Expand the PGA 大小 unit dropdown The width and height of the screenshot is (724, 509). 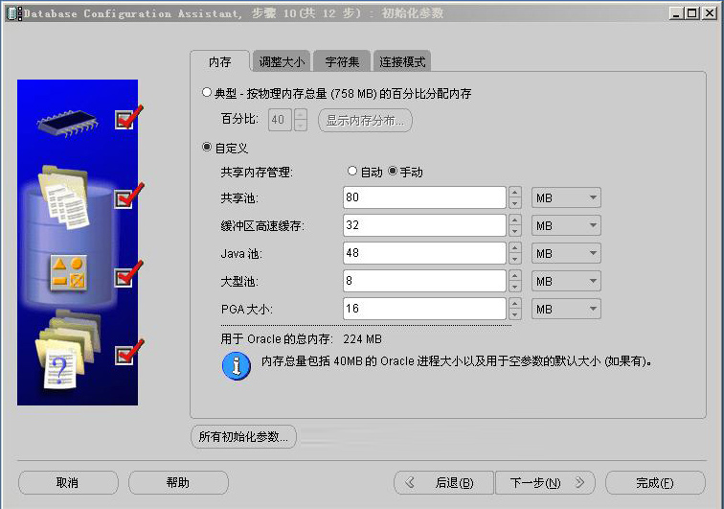566,309
